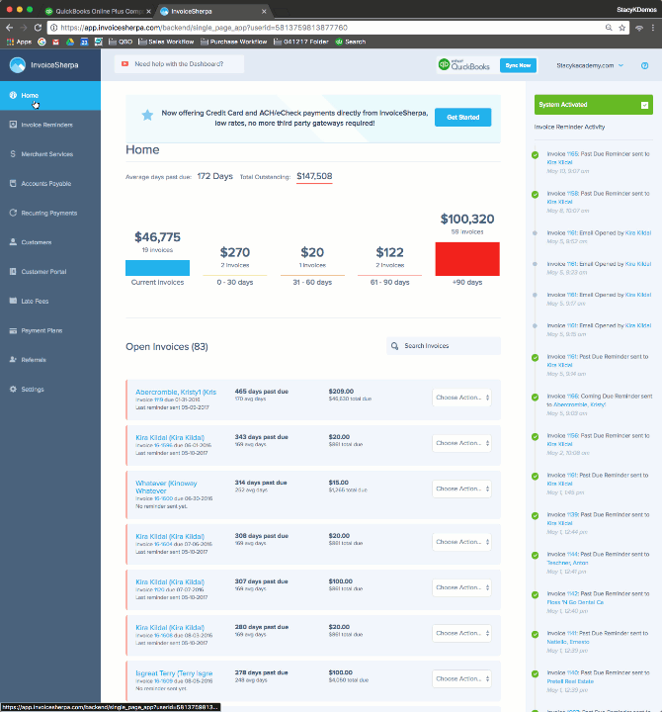Screen dimensions: 662x712
Task: Open the Sales Workflow bookmark folder
Action: pyautogui.click(x=166, y=42)
